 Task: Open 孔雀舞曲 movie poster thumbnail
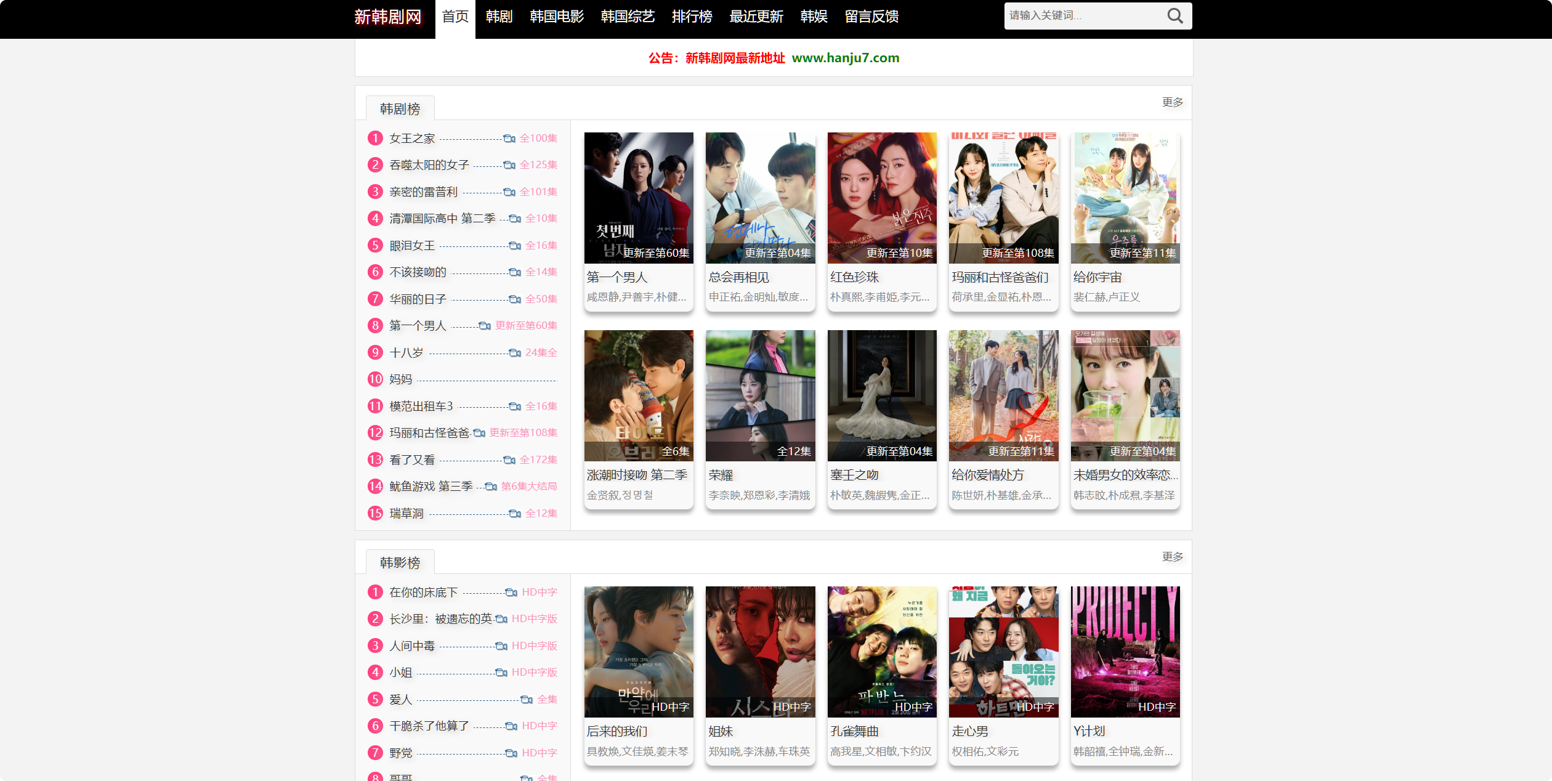coord(881,652)
